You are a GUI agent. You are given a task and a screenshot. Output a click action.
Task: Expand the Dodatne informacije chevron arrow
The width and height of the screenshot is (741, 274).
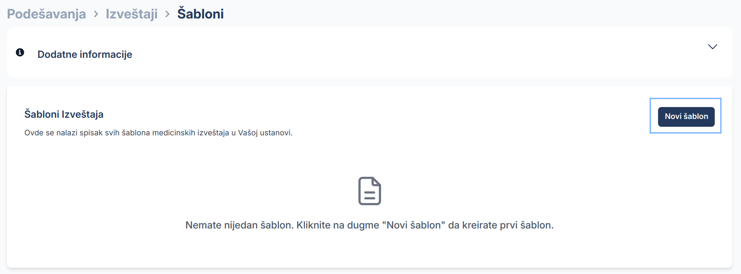pyautogui.click(x=712, y=47)
